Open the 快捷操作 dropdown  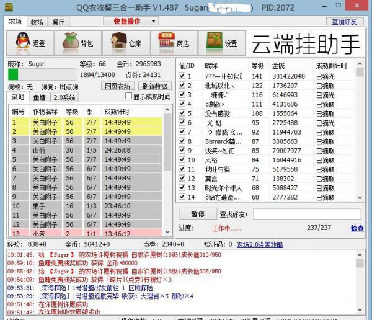(x=131, y=21)
